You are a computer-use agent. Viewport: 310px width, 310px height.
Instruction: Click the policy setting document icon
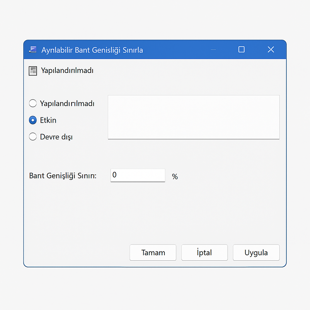point(33,71)
